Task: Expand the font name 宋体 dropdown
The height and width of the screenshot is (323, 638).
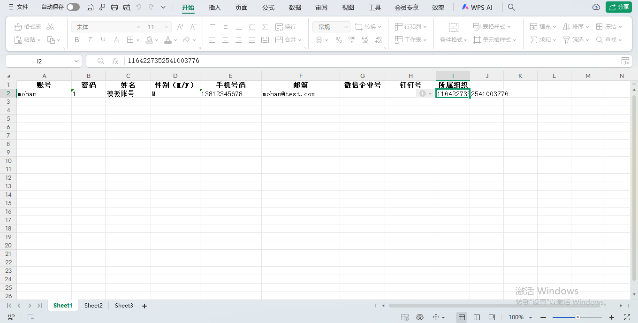Action: click(138, 27)
